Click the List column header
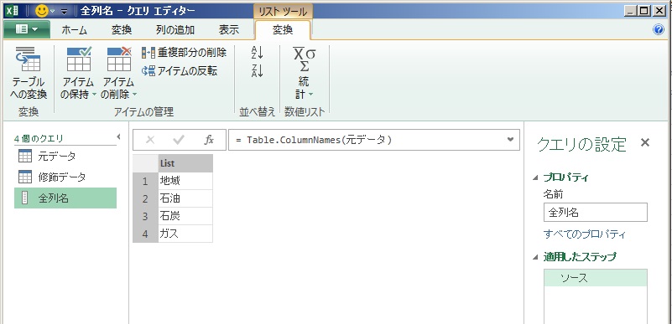Screen dimensions: 672x324 [x=185, y=163]
